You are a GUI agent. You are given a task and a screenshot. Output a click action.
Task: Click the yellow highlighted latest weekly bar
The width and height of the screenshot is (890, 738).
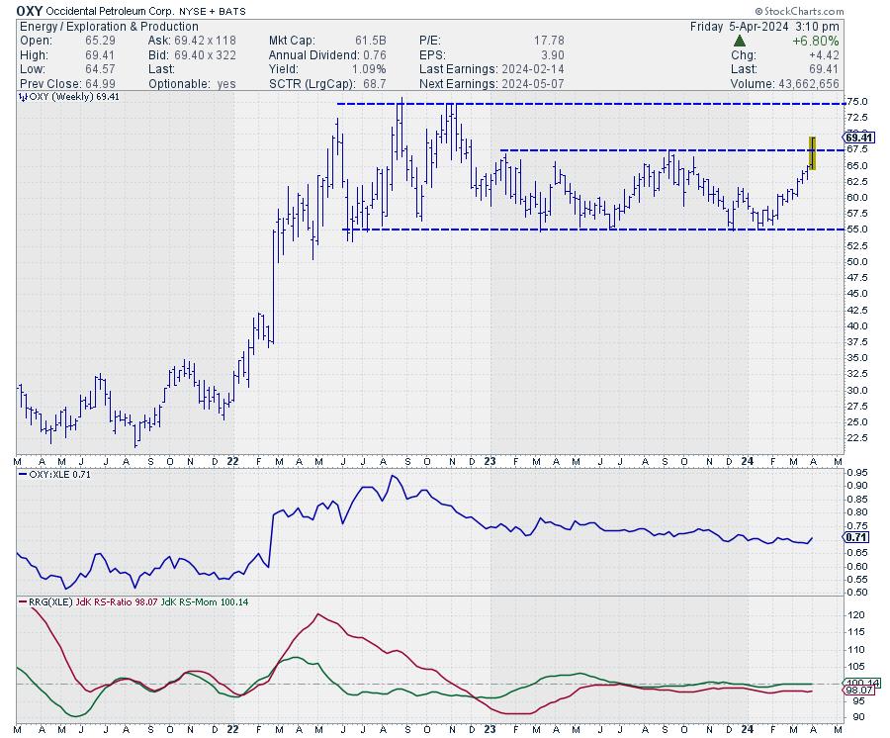click(813, 153)
